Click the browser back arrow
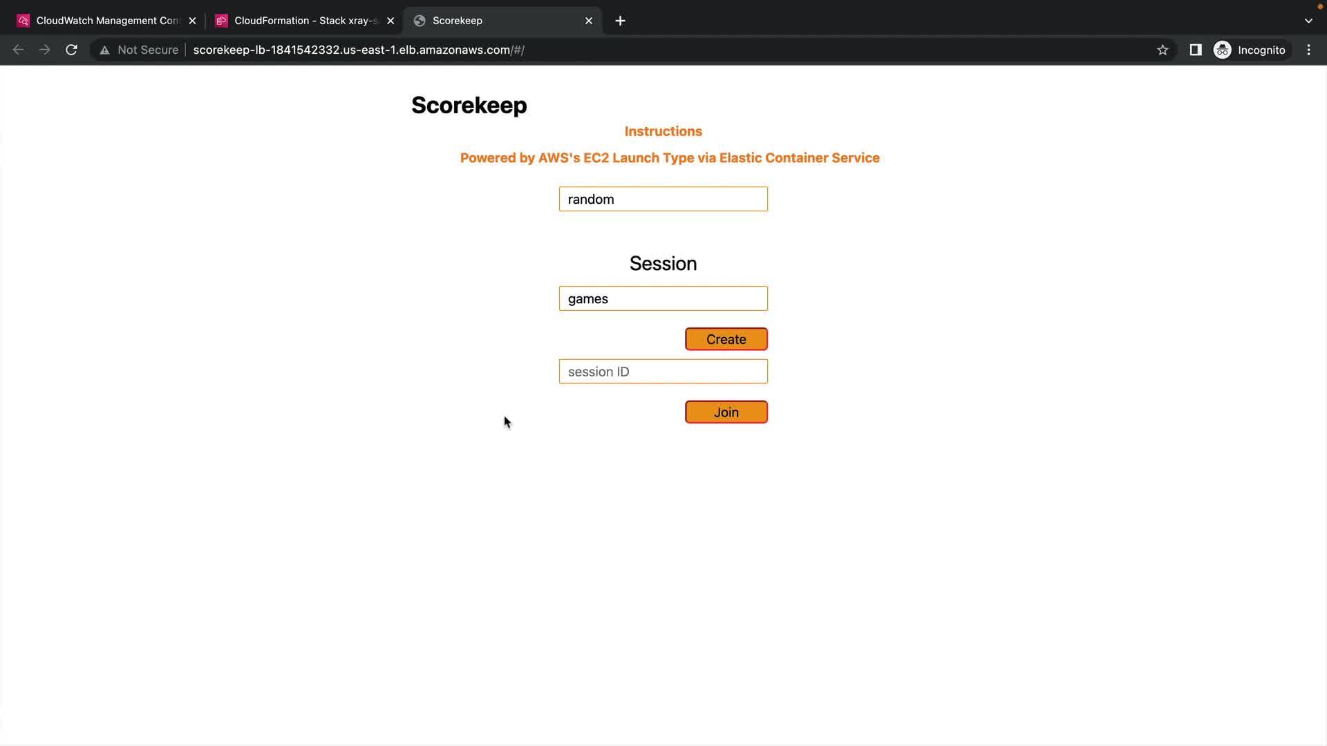 19,50
